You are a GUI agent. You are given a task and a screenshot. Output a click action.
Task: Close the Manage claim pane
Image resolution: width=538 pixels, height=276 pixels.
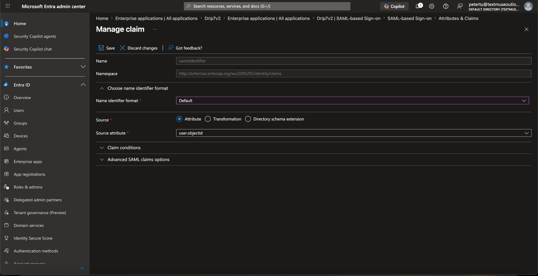pyautogui.click(x=526, y=29)
